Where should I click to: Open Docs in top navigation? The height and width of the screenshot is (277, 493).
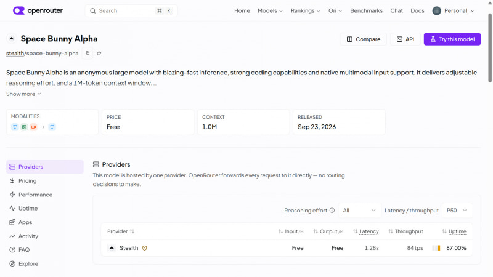click(x=417, y=10)
